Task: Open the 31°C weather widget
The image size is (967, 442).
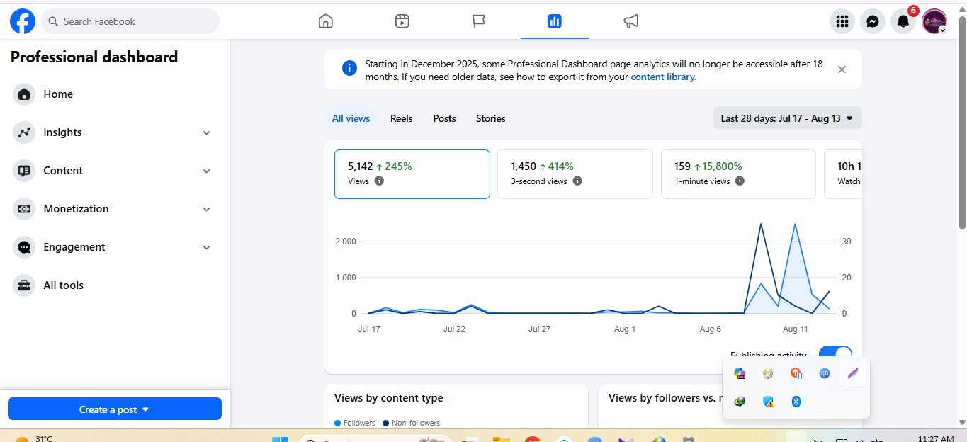Action: click(34, 439)
